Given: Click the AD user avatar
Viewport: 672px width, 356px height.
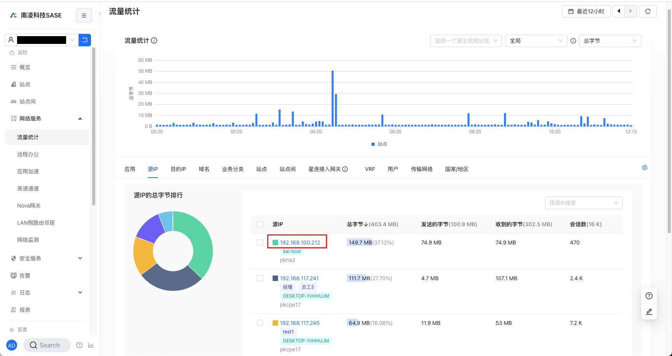Looking at the screenshot, I should point(12,345).
